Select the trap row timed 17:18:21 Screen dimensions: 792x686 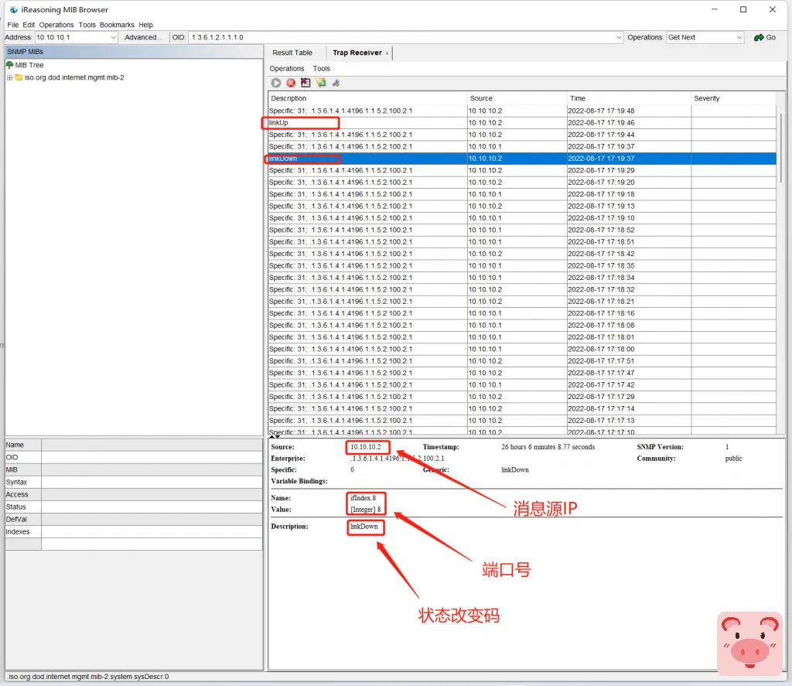[522, 302]
